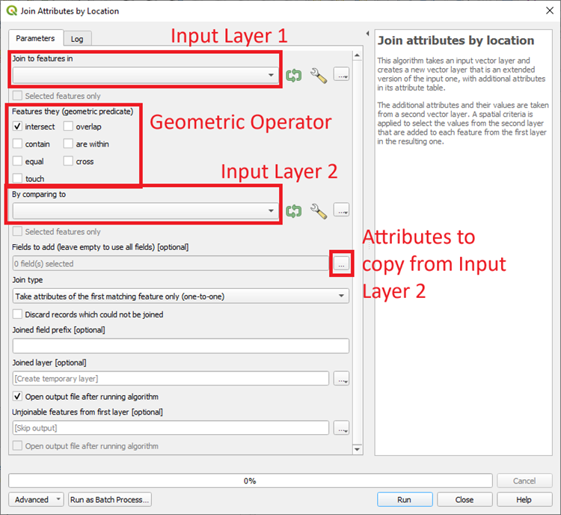Click wrench icon beside By comparing to
561x515 pixels.
click(318, 212)
